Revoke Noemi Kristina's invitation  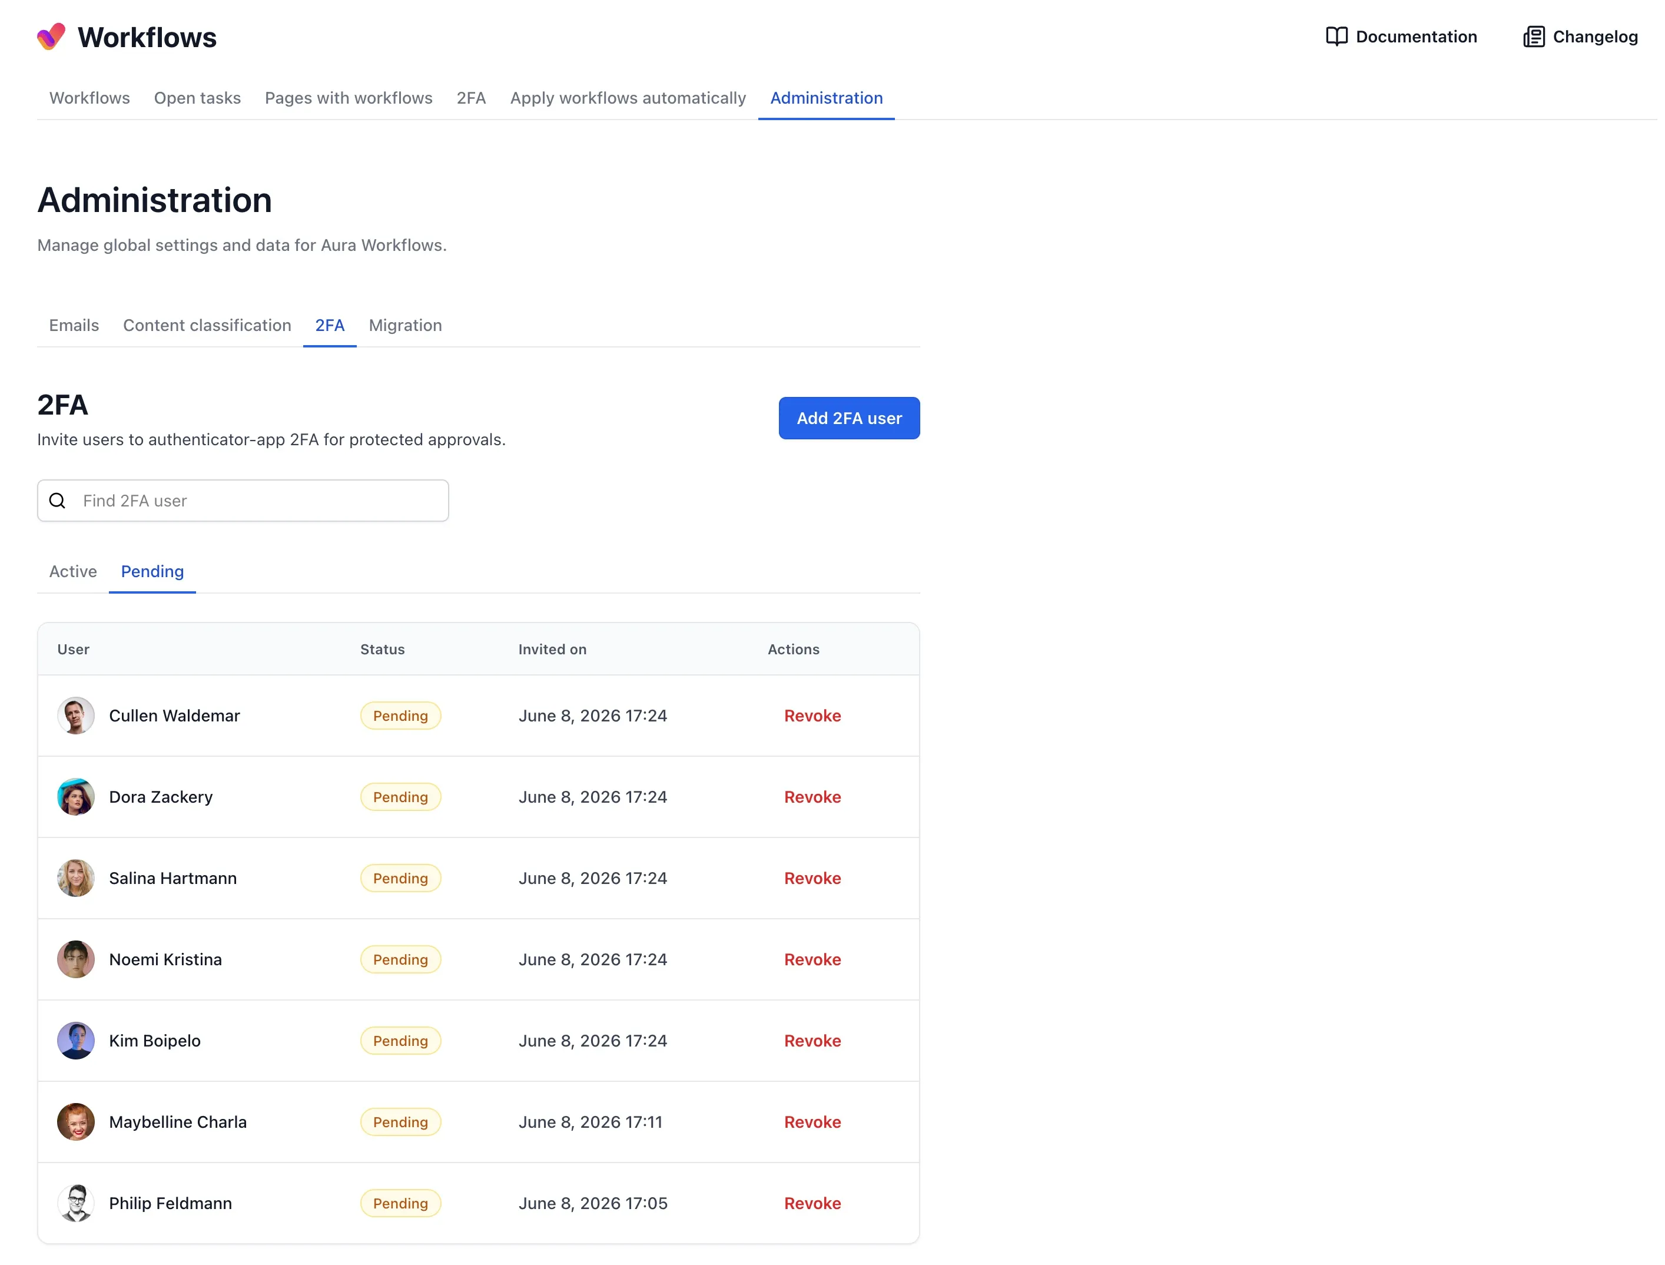tap(812, 959)
